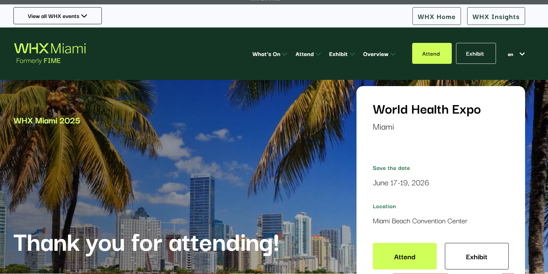Open the Attend navigation menu
Image resolution: width=548 pixels, height=274 pixels.
304,54
